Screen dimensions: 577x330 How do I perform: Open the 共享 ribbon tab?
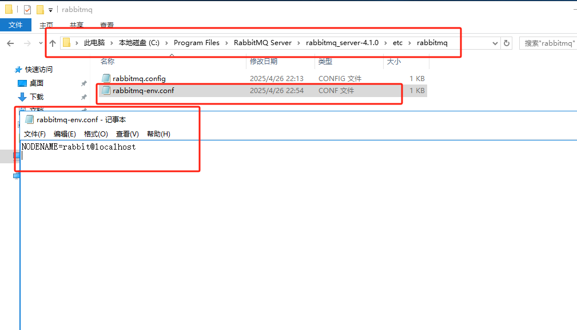click(x=77, y=25)
